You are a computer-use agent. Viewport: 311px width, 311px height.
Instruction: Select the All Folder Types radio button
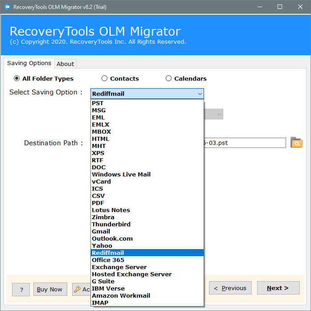(16, 78)
